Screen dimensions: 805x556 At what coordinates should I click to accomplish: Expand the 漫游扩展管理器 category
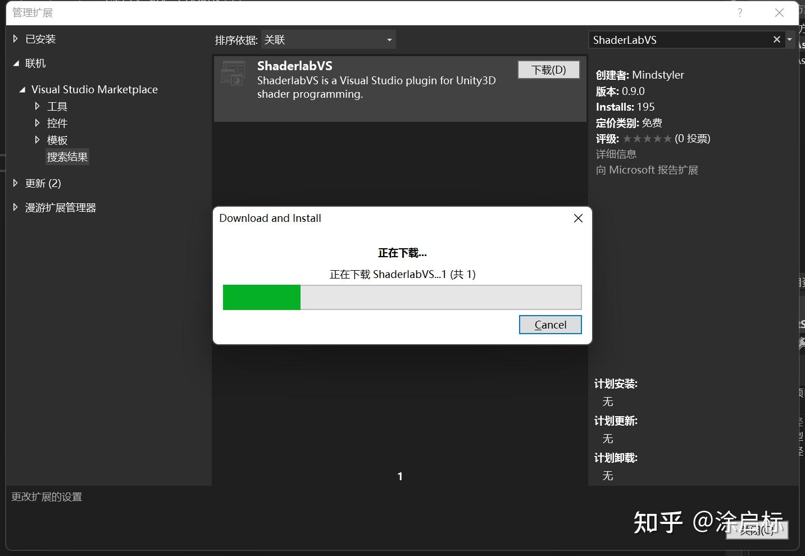coord(16,207)
